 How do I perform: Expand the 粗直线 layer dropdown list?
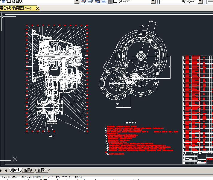76,1
